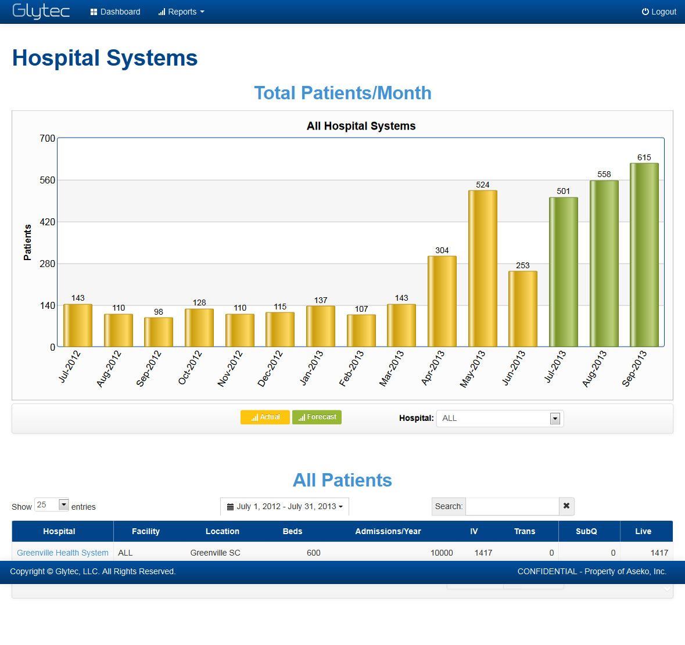Sort table by Admissions/Year column

pyautogui.click(x=388, y=531)
